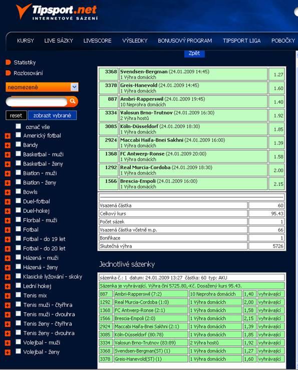Expand the Fotbal category plus icon
Image resolution: width=298 pixels, height=370 pixels.
tap(8, 230)
